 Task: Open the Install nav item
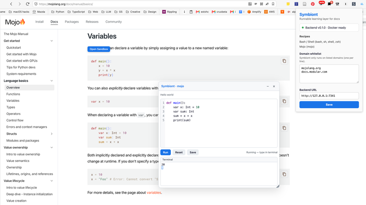(x=40, y=22)
